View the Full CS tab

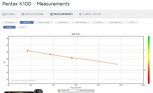point(132,22)
